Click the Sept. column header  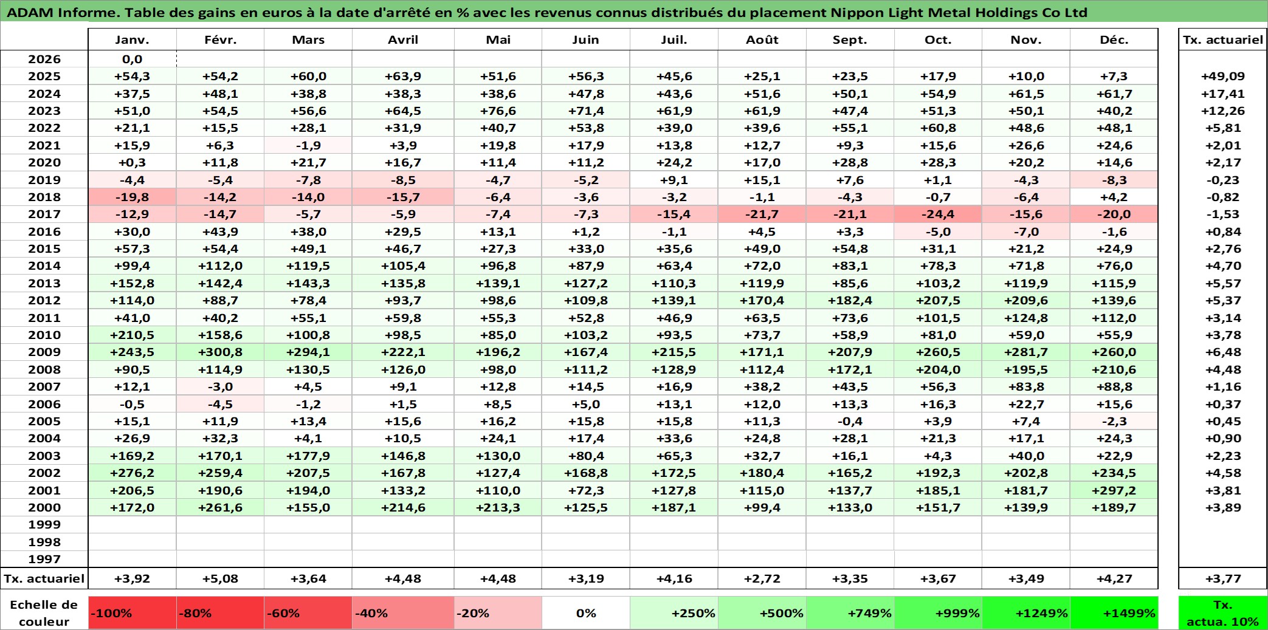[x=850, y=39]
